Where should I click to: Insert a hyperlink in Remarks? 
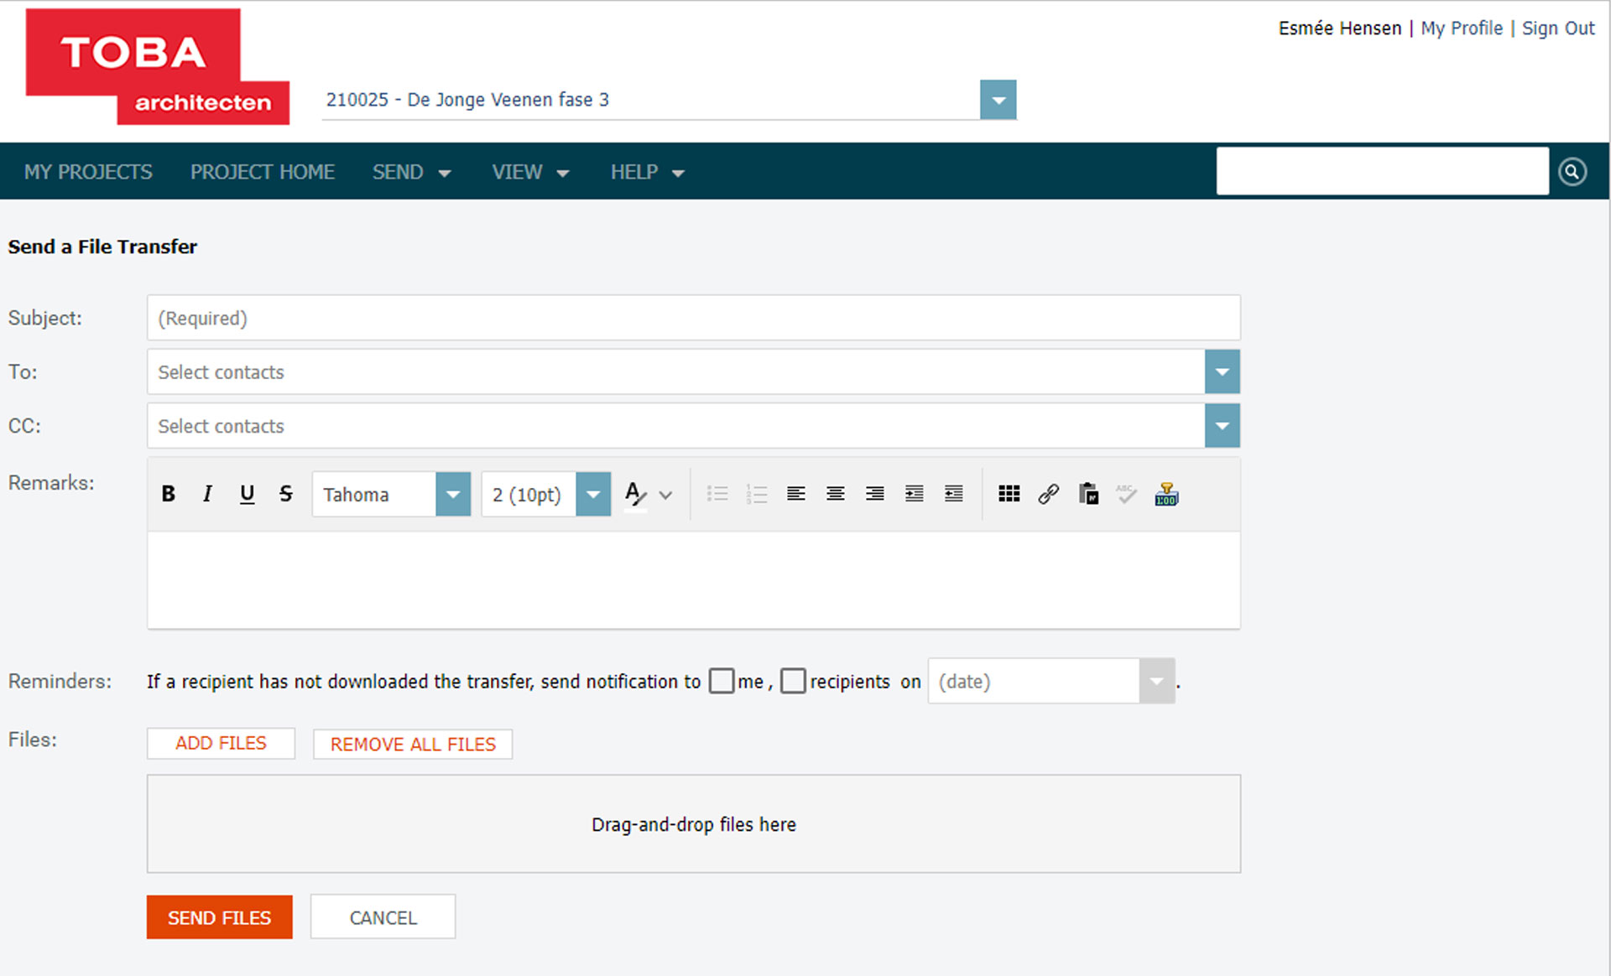point(1048,494)
